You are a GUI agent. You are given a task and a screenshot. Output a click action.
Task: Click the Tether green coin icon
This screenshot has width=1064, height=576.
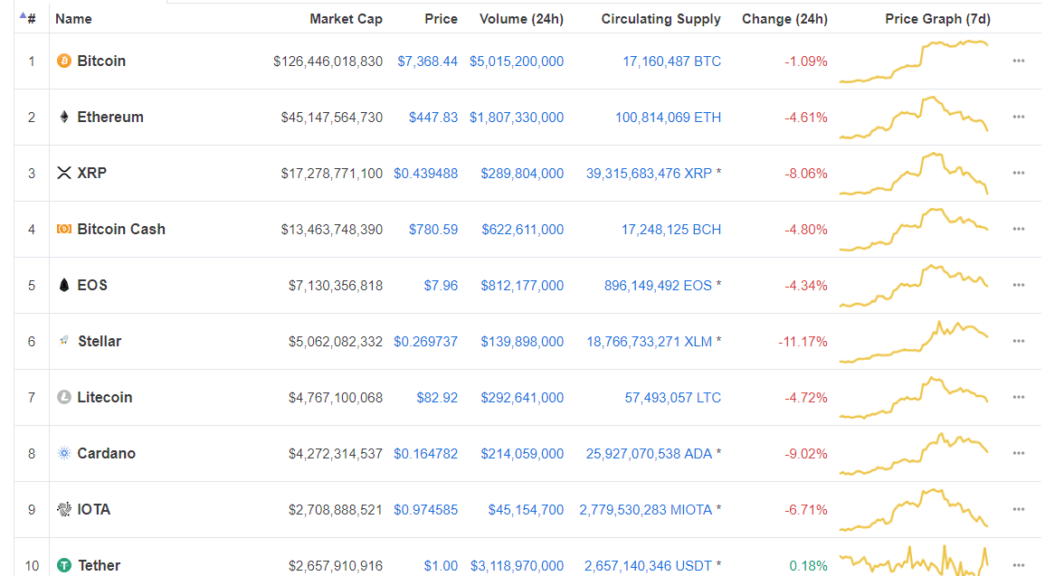click(x=63, y=565)
